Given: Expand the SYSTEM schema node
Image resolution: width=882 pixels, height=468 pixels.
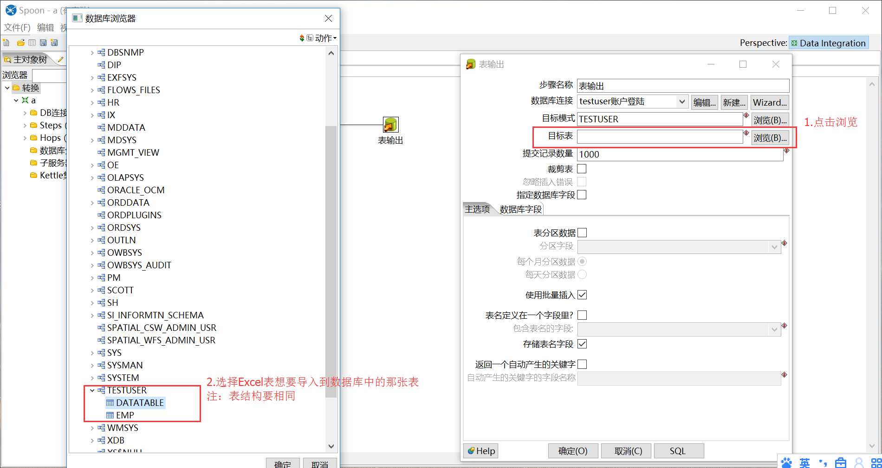Looking at the screenshot, I should tap(92, 378).
